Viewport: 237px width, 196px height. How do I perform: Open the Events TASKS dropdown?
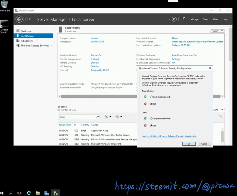[x=219, y=110]
